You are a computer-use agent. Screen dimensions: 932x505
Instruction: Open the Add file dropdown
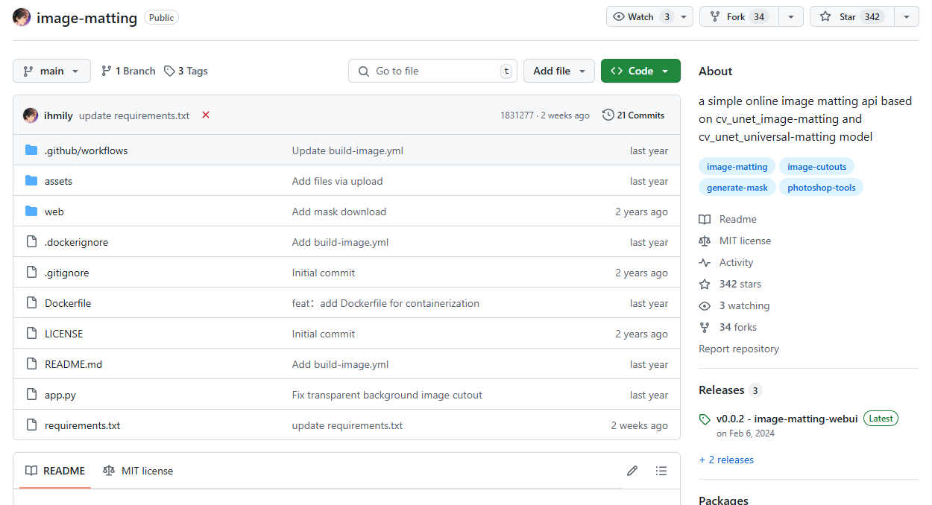[x=559, y=71]
